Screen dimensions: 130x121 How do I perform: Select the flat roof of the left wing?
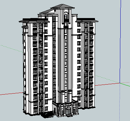[34, 21]
